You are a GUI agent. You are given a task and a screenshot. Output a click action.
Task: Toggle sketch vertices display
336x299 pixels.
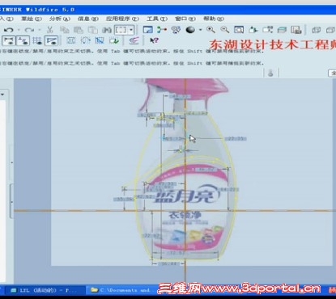[x=51, y=41]
